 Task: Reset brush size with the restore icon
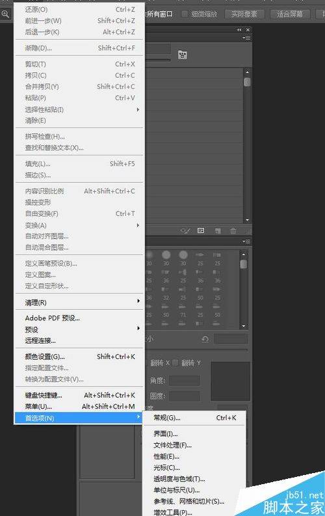click(205, 339)
